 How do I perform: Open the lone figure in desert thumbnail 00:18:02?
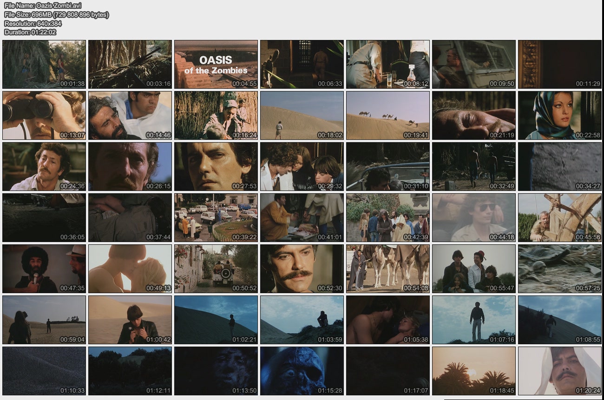pyautogui.click(x=302, y=115)
